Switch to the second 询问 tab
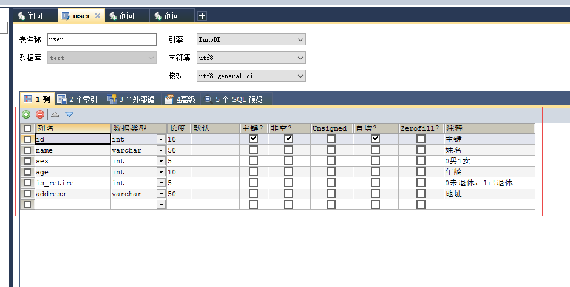Screen dimensions: 570x287 127,16
